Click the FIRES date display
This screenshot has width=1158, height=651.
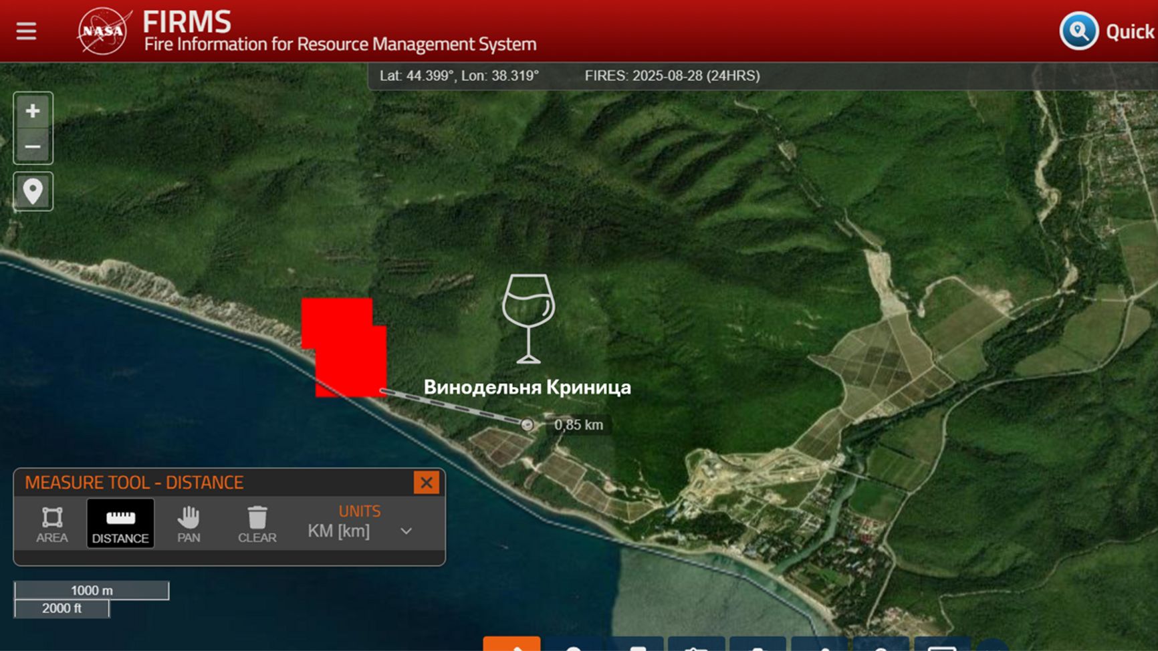click(x=672, y=76)
